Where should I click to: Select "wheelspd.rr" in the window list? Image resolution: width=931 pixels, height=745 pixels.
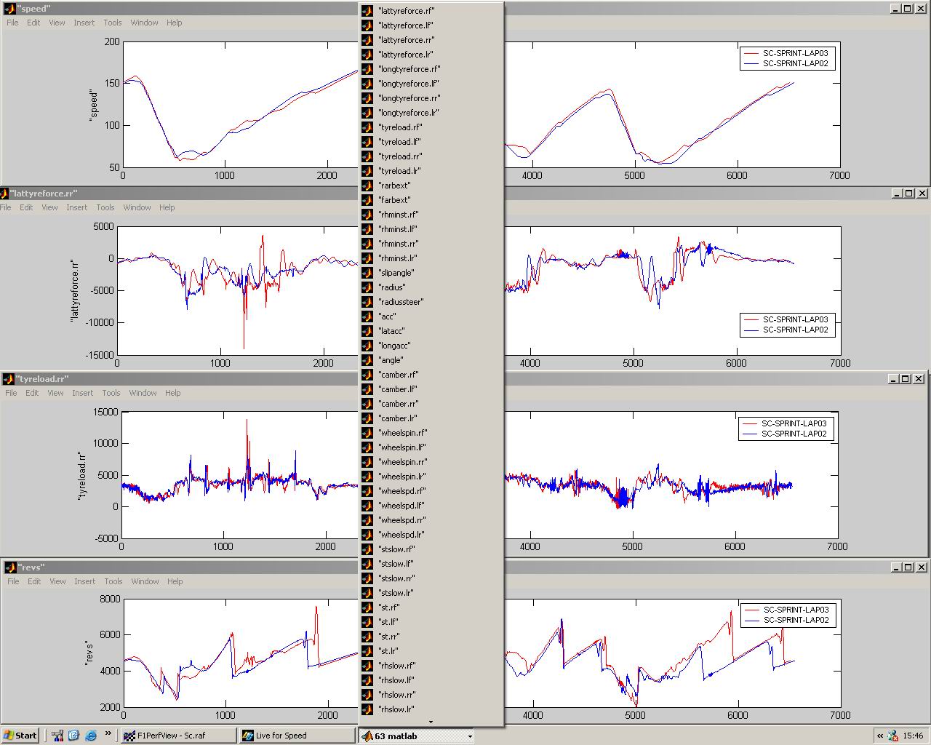click(431, 520)
